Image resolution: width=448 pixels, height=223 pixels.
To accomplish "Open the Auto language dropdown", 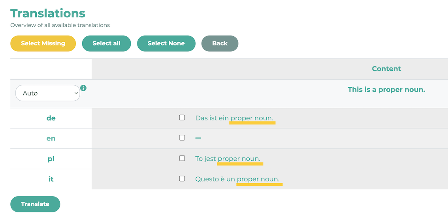I will click(x=48, y=93).
